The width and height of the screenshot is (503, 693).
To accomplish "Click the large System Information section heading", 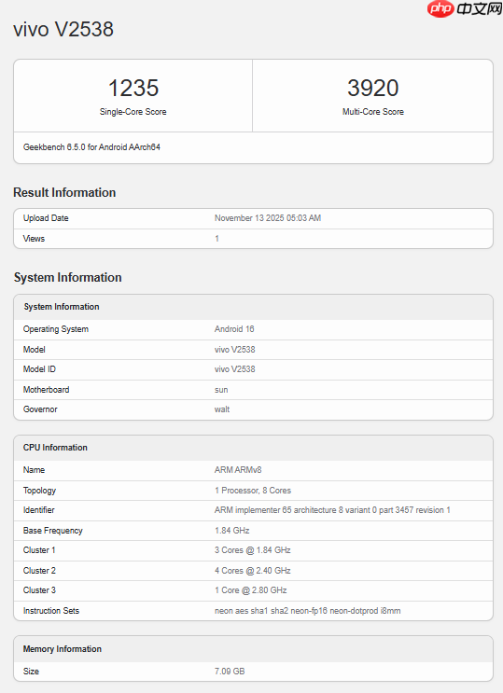I will click(x=68, y=277).
